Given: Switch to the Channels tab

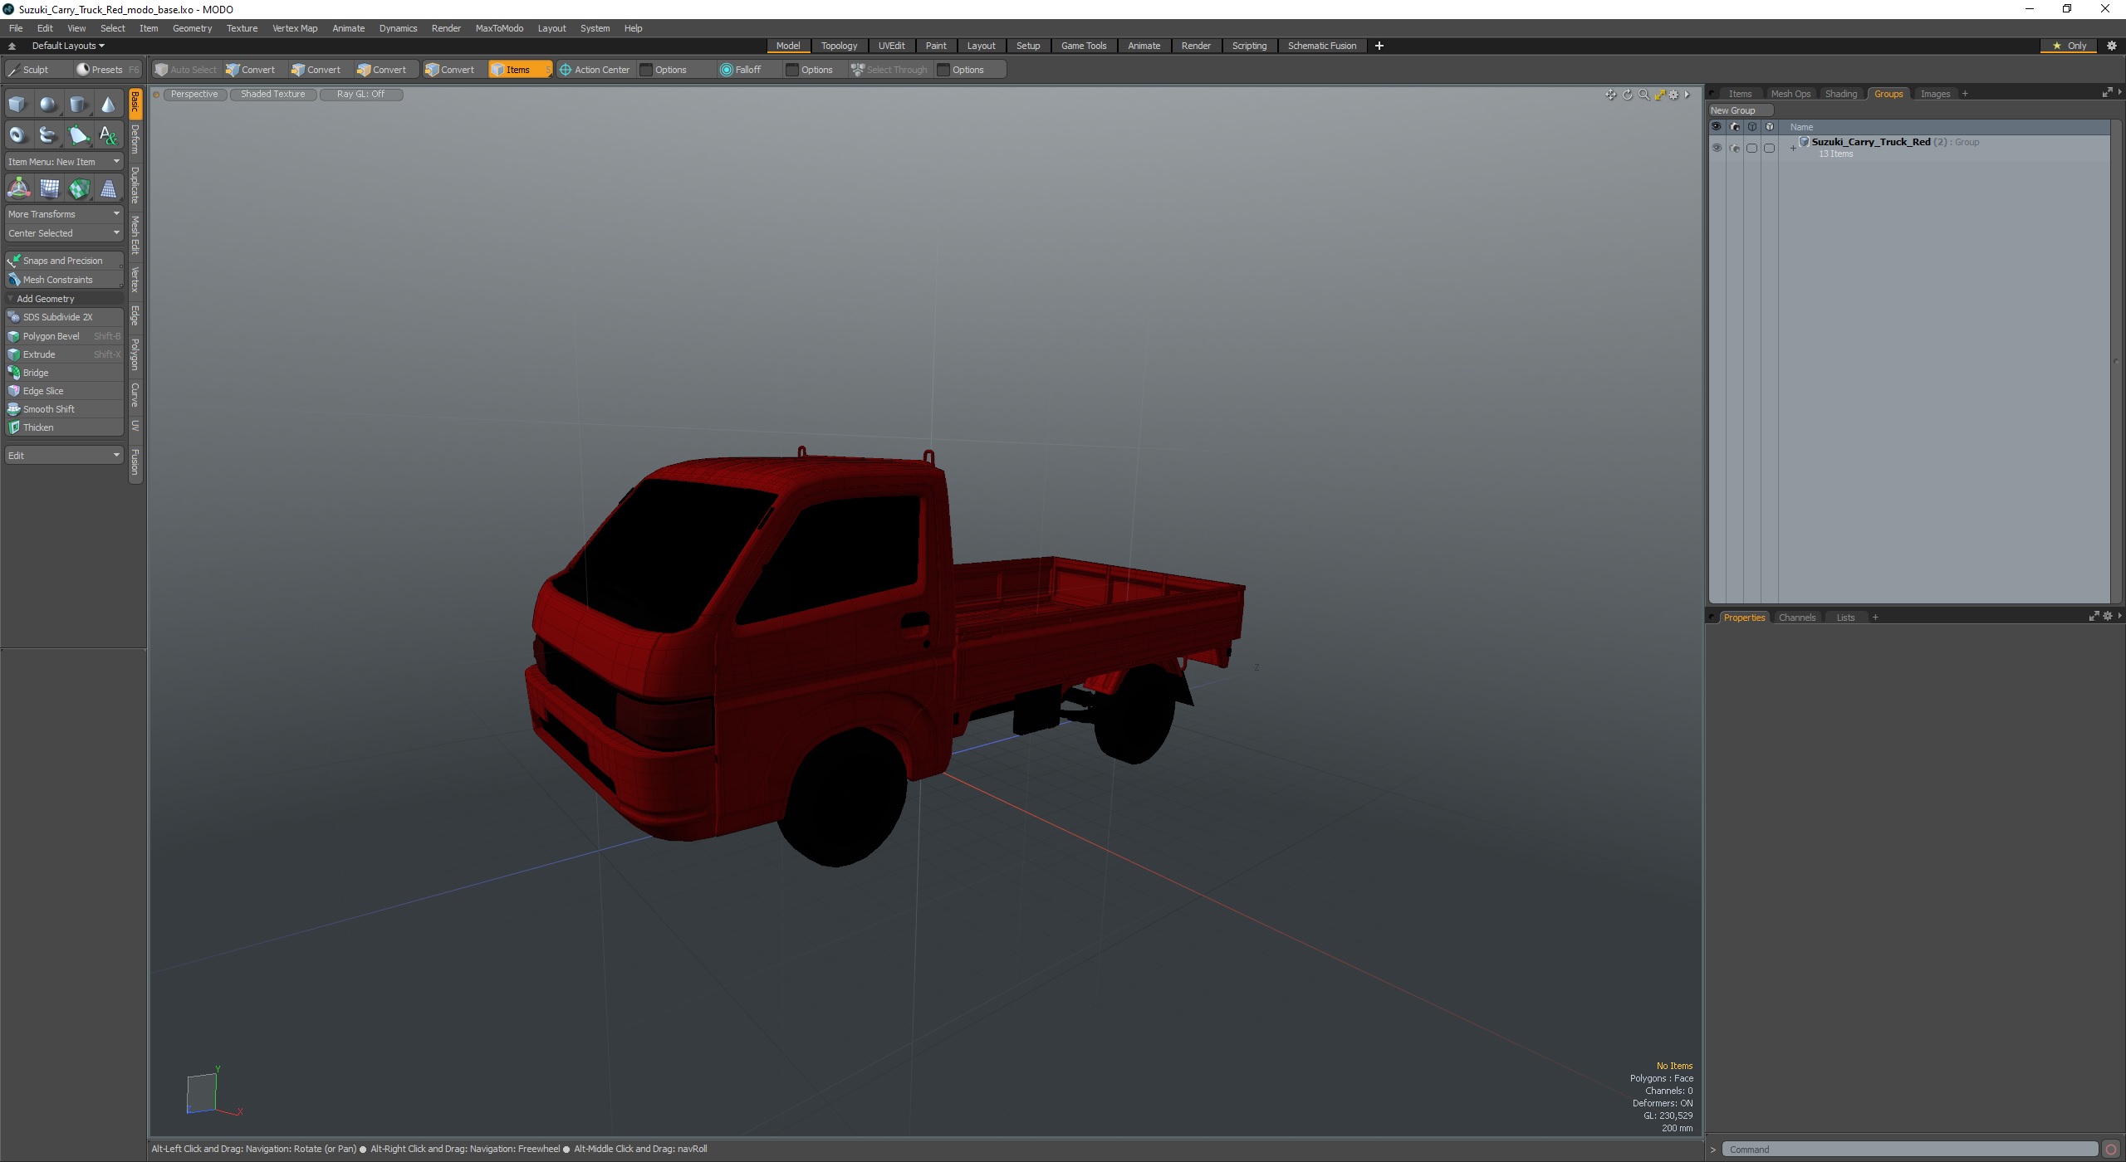Looking at the screenshot, I should pyautogui.click(x=1796, y=618).
